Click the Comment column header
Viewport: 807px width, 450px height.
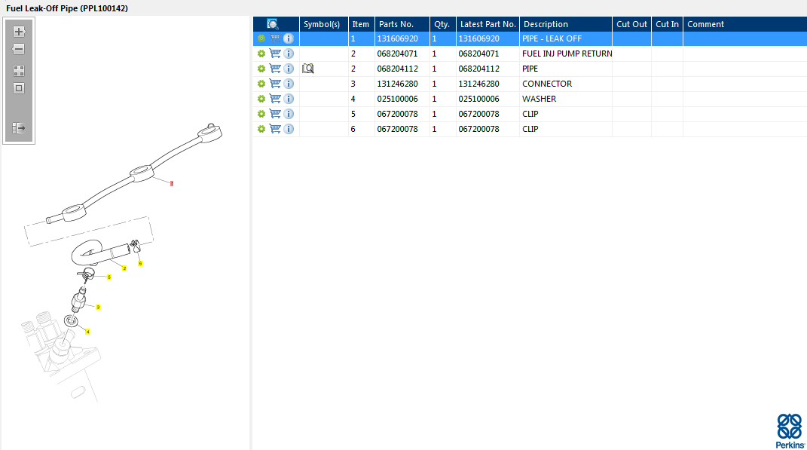click(744, 24)
